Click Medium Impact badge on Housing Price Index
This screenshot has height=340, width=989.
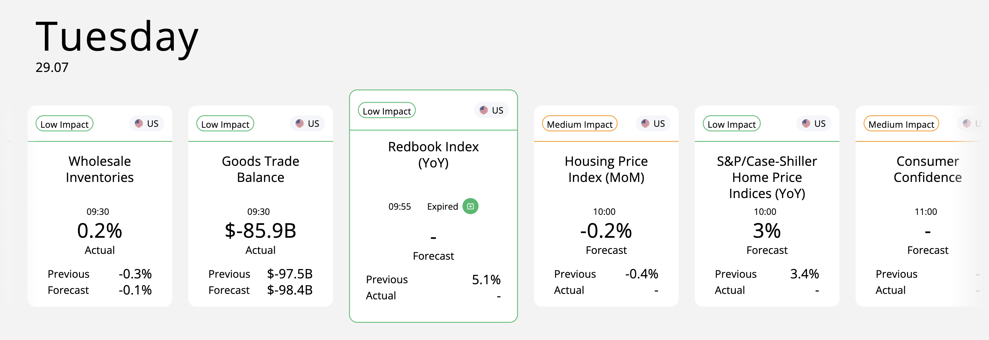[579, 124]
